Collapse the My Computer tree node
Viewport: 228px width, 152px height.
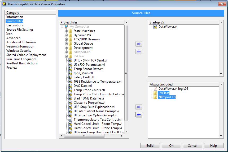click(x=62, y=27)
